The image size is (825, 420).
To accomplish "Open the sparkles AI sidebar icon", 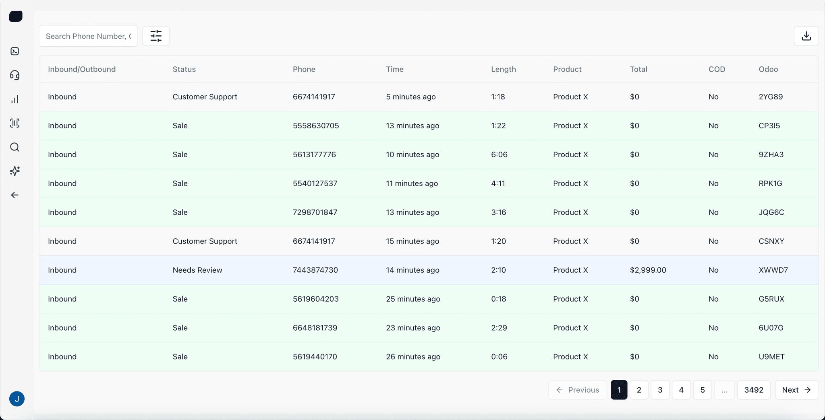I will [x=15, y=171].
